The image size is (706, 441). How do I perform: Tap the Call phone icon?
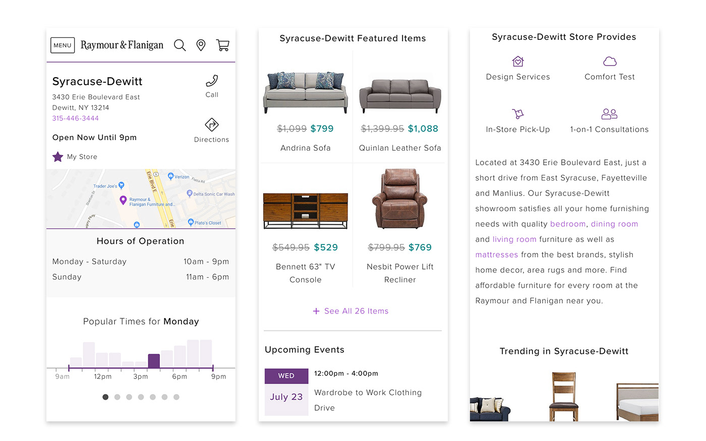click(212, 81)
